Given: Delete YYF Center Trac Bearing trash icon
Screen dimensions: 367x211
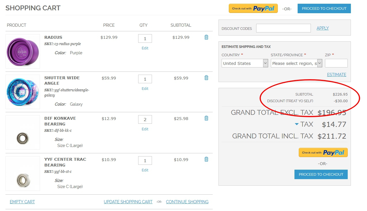Looking at the screenshot, I should pyautogui.click(x=206, y=159).
